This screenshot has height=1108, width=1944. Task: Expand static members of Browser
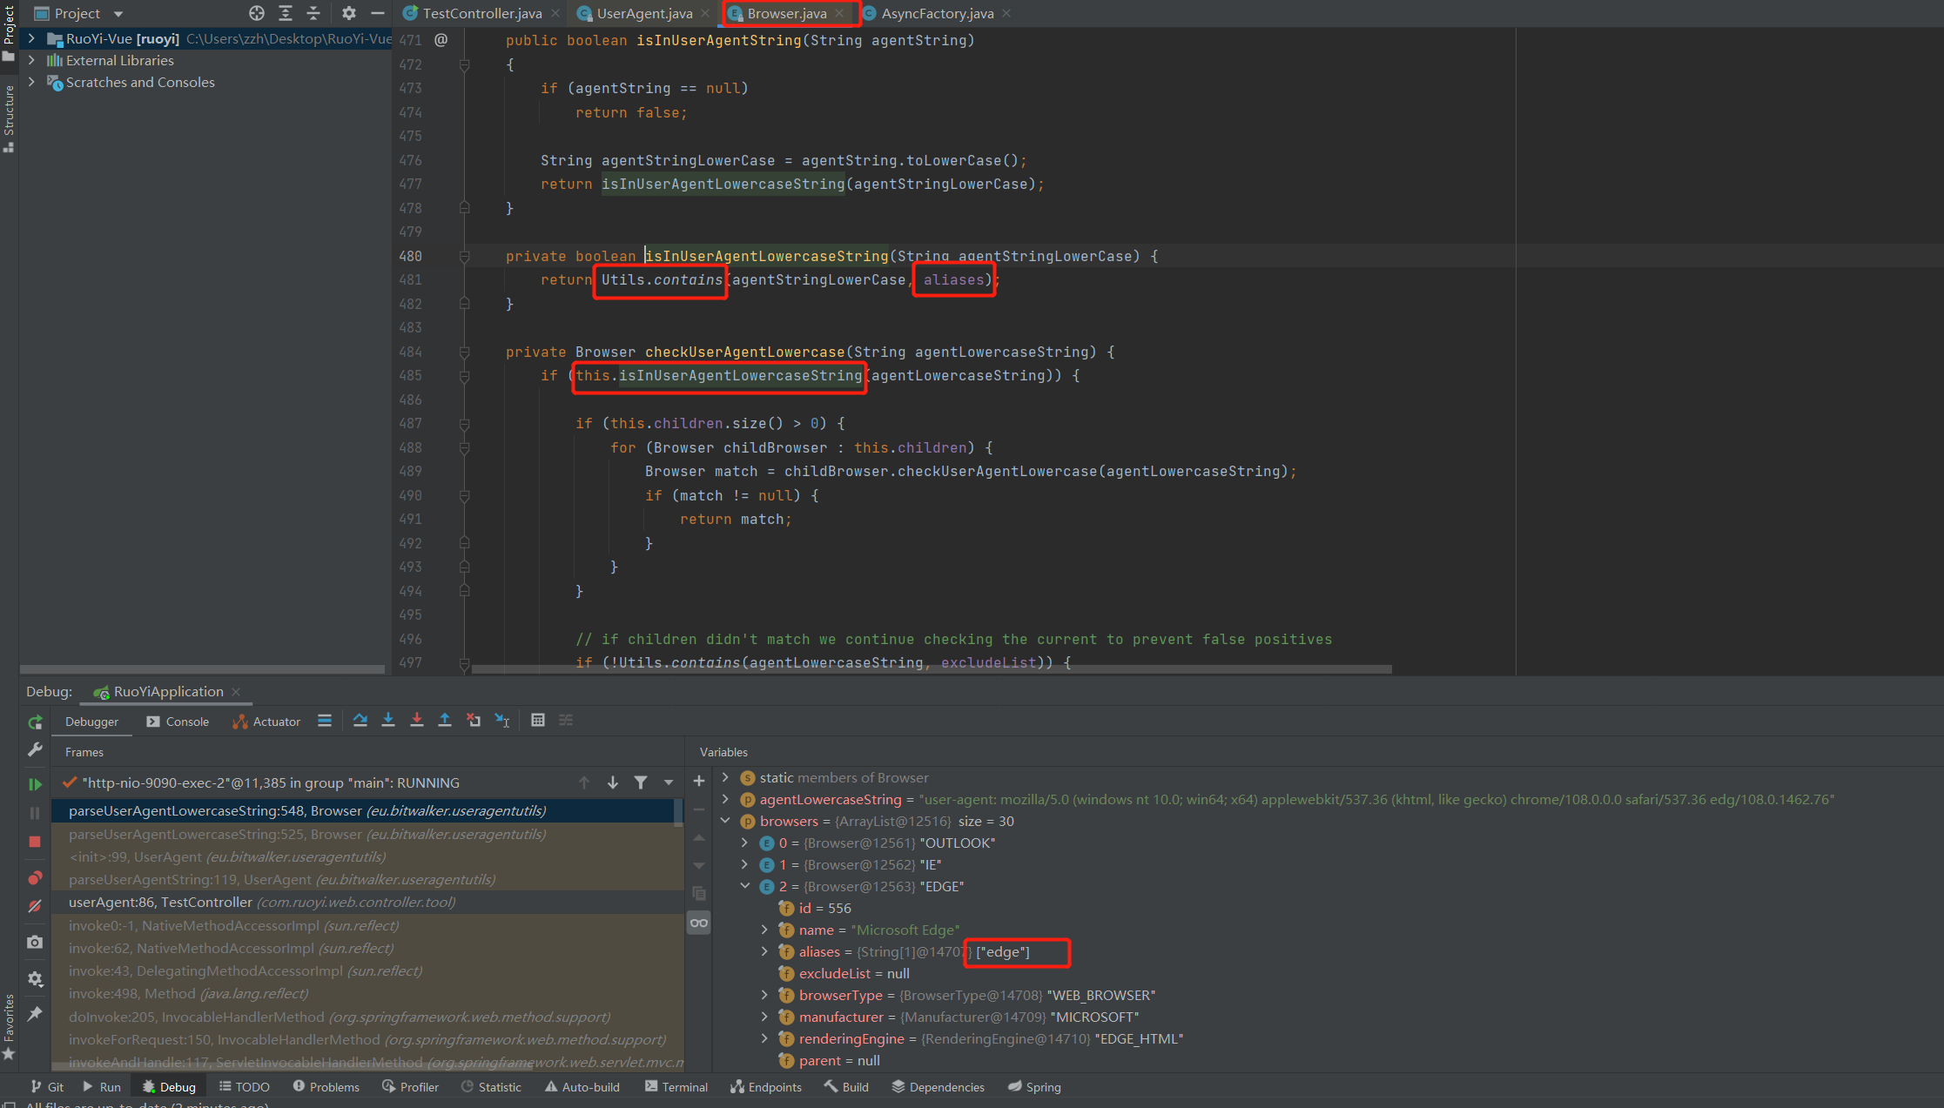726,777
